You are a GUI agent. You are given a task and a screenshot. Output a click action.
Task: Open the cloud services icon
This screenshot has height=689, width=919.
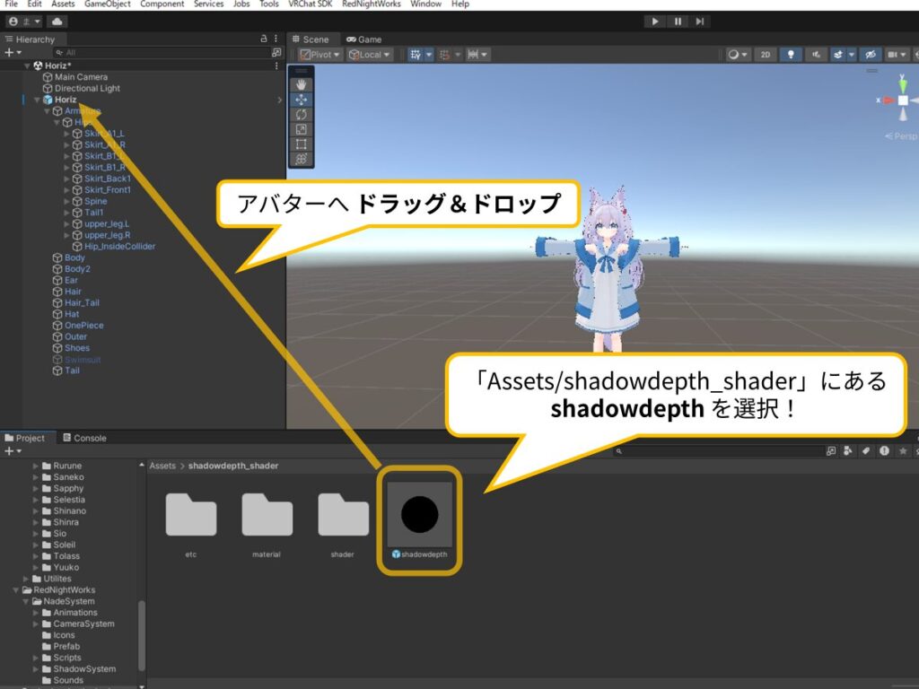(x=57, y=21)
